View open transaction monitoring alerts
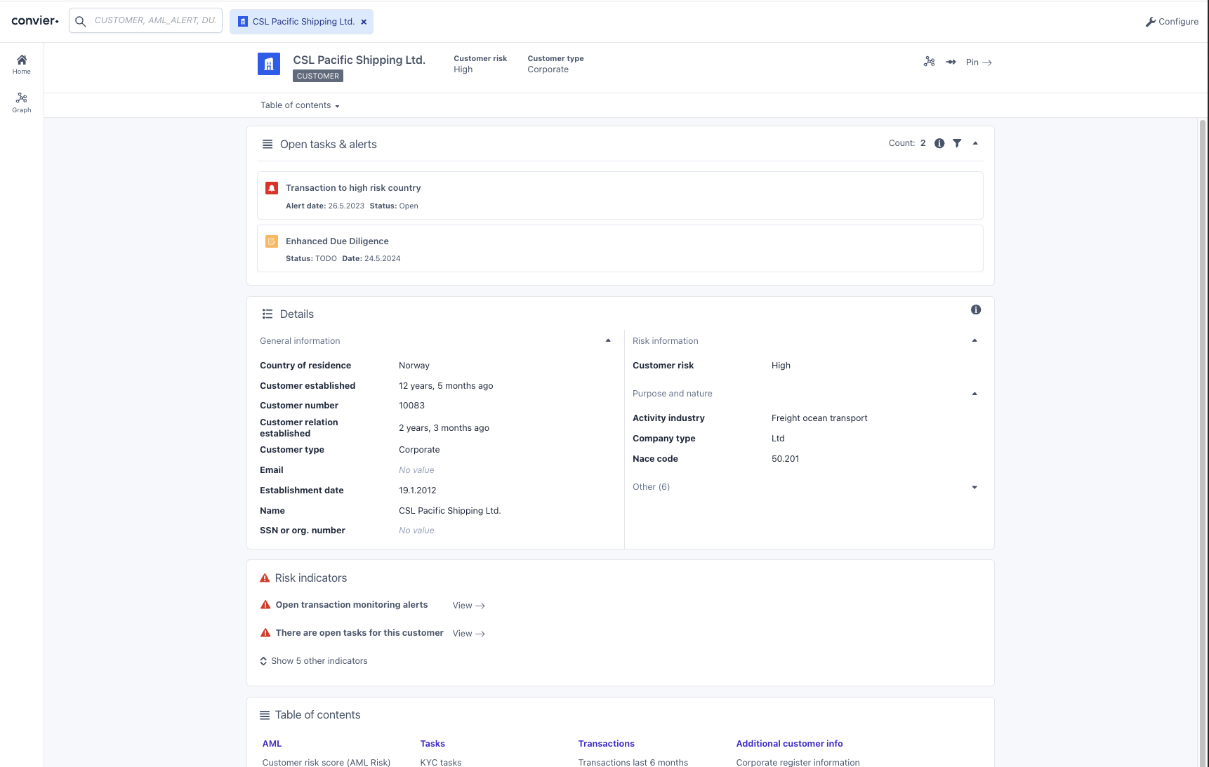 468,606
